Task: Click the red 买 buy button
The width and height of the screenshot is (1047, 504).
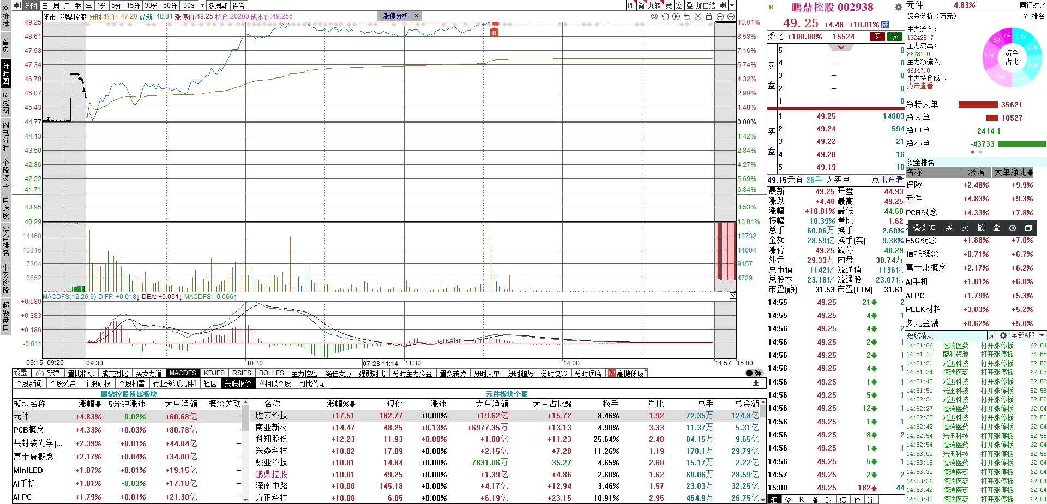Action: 877,37
